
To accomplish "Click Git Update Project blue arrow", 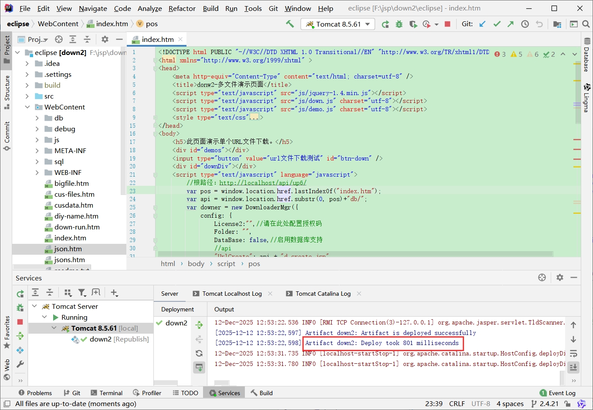I will [x=482, y=24].
